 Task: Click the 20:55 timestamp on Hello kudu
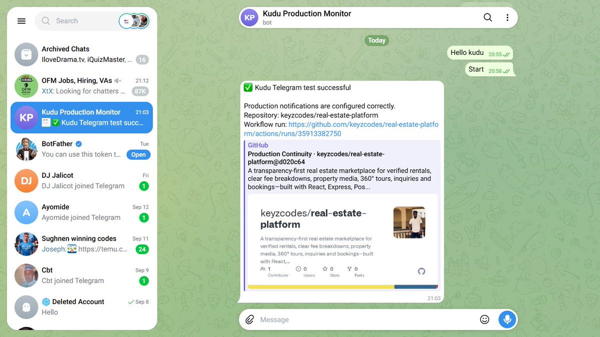(x=495, y=54)
